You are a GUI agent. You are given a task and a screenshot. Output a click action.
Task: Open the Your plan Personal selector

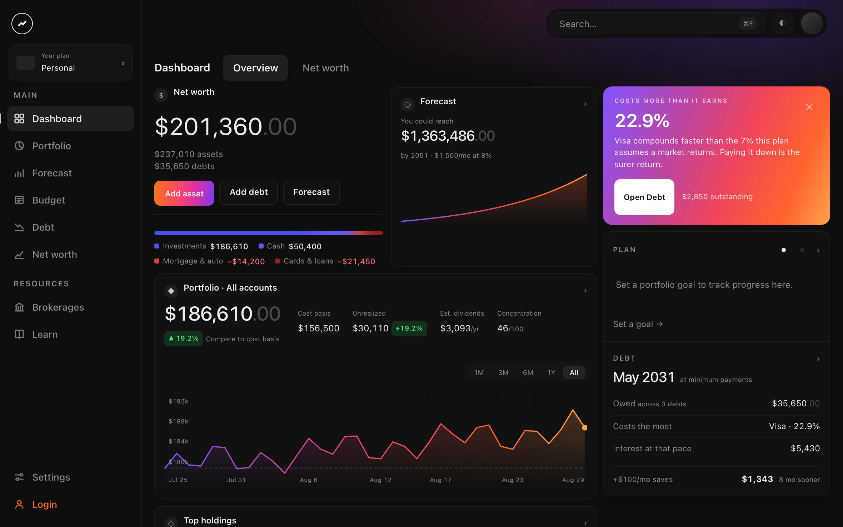(71, 63)
